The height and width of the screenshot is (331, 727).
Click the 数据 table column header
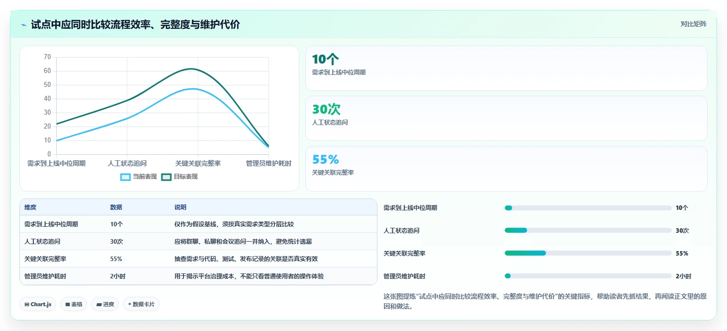tap(116, 207)
